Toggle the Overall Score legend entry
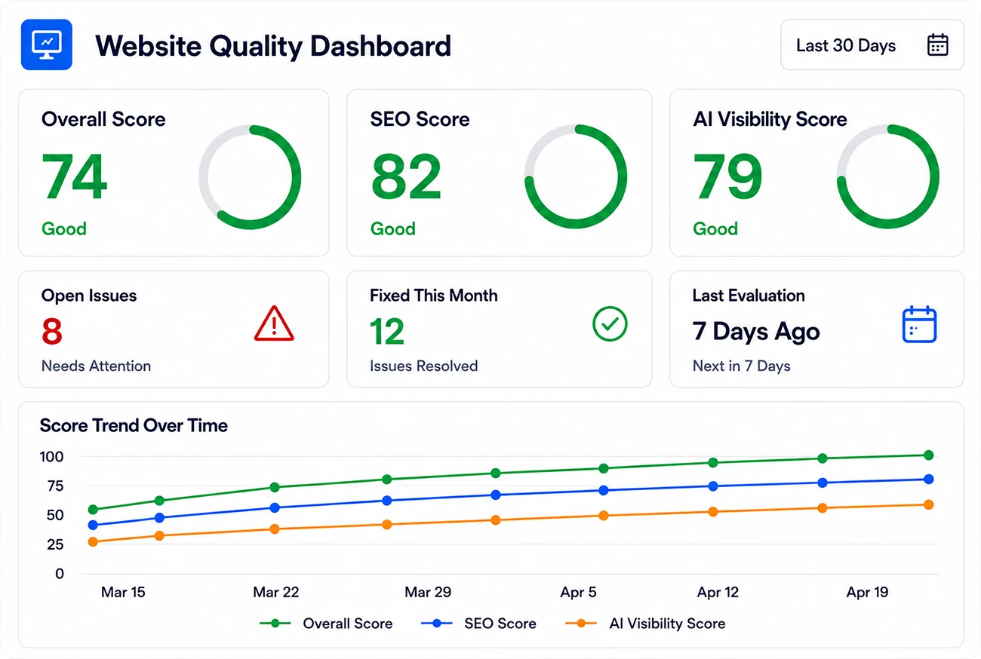The width and height of the screenshot is (981, 659). (326, 624)
